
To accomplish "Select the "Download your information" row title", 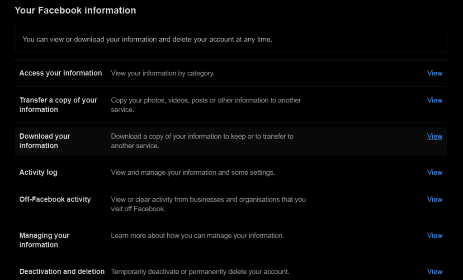I will (45, 141).
